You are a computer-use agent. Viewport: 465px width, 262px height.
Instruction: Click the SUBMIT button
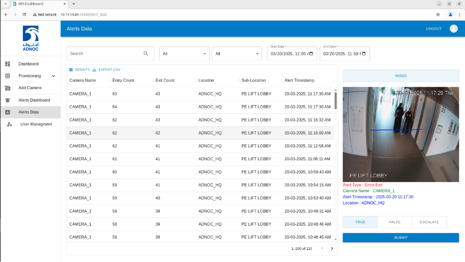pyautogui.click(x=401, y=238)
